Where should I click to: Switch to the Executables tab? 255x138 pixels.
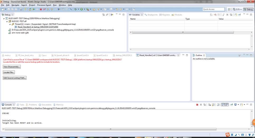point(45,105)
